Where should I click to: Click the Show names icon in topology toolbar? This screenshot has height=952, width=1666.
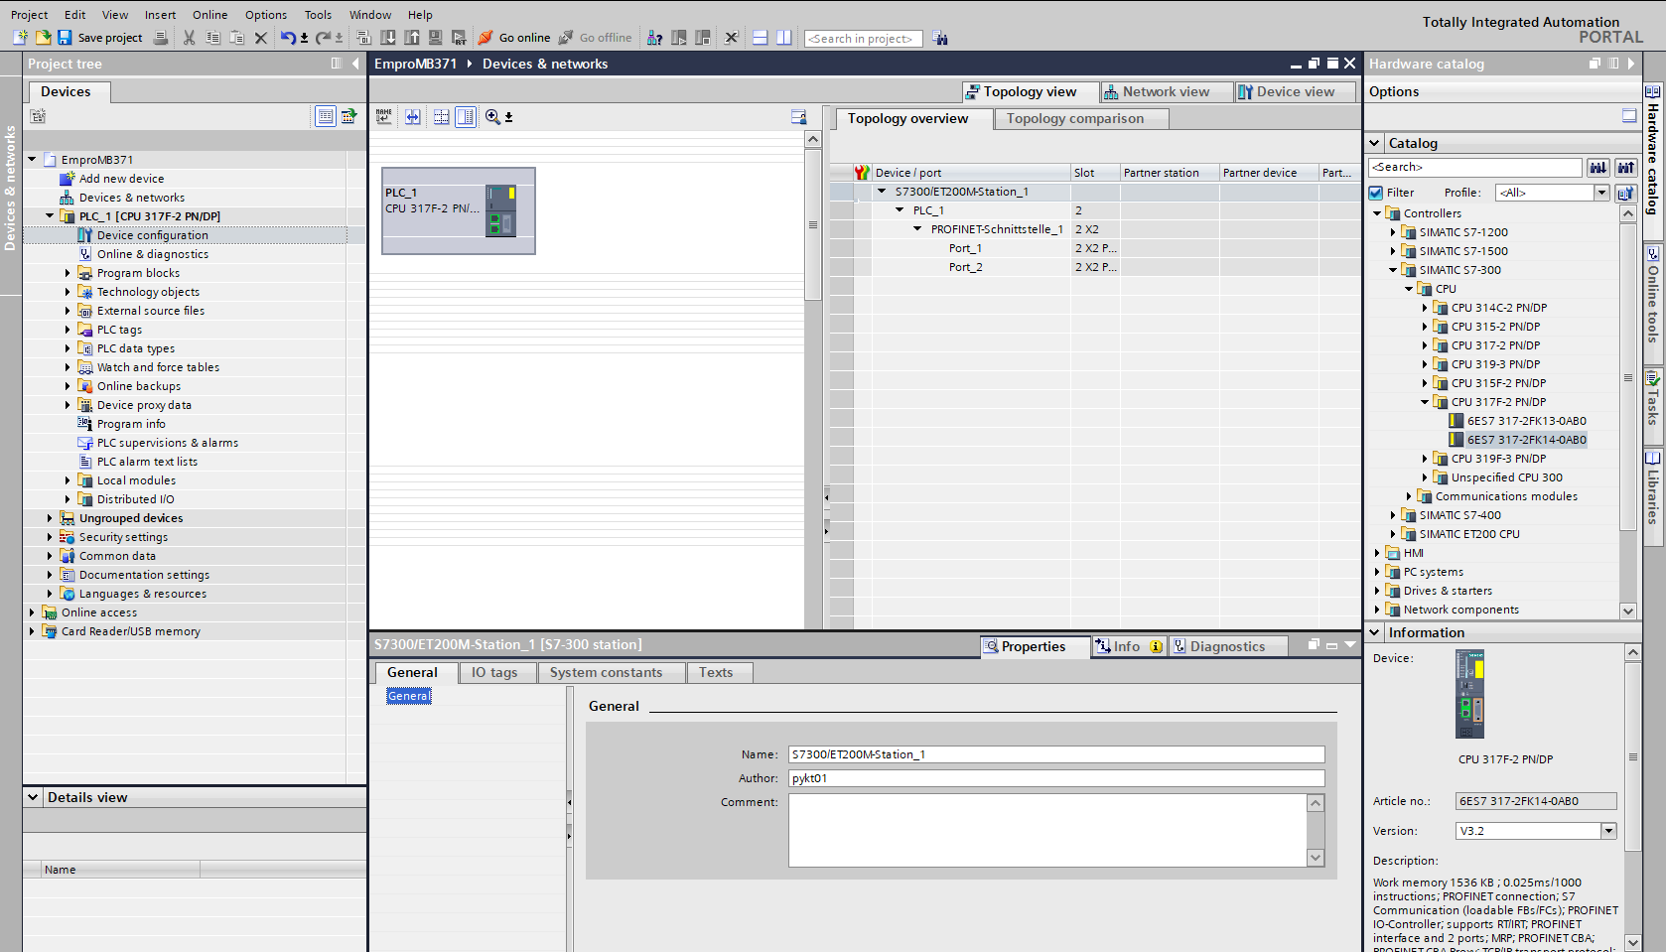(384, 116)
